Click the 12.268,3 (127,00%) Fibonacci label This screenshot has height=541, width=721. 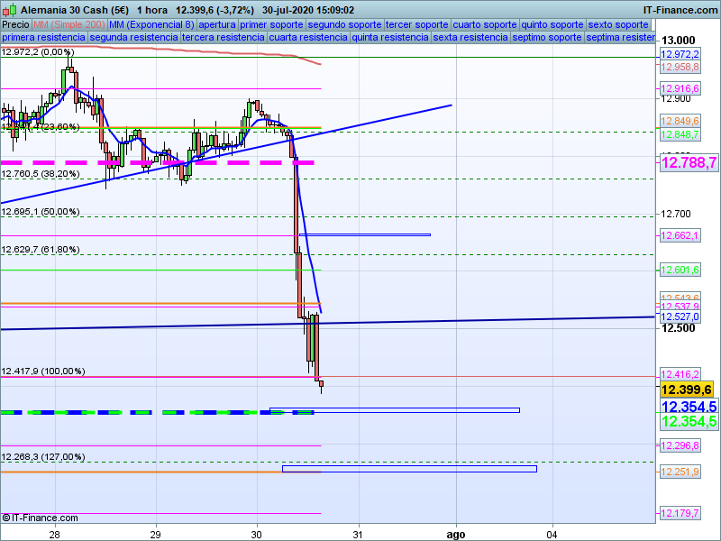tap(43, 457)
